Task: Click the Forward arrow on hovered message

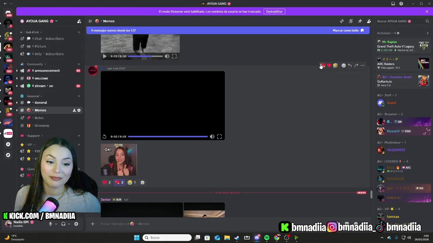Action: [x=356, y=65]
